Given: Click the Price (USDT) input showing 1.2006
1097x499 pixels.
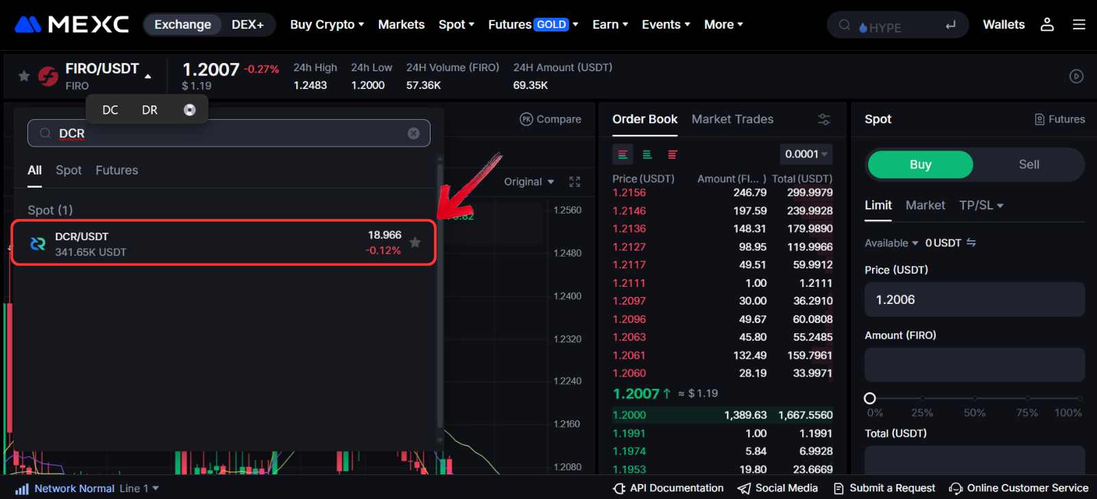Looking at the screenshot, I should 974,300.
